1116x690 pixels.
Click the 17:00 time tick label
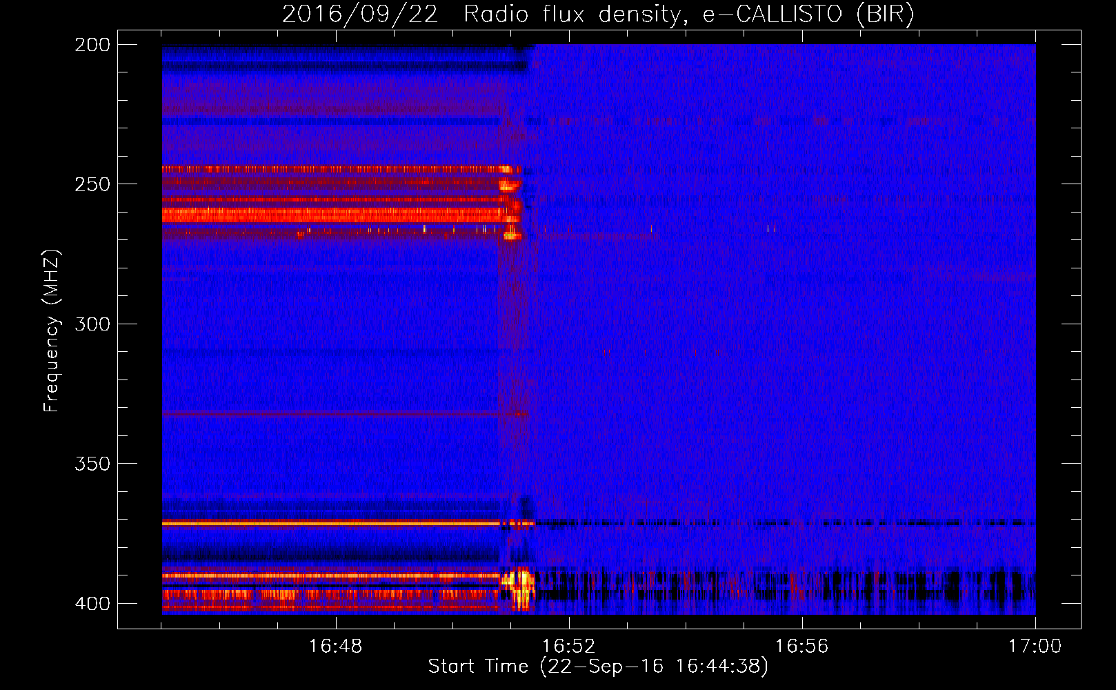click(x=1035, y=647)
